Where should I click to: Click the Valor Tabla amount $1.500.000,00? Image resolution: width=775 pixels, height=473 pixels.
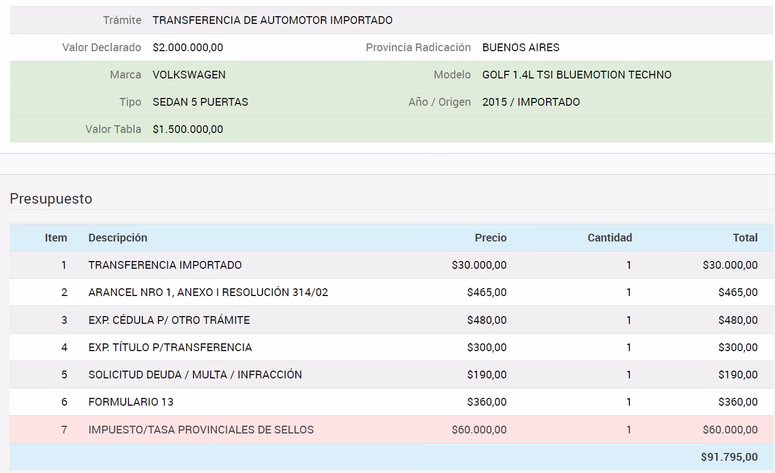coord(188,129)
